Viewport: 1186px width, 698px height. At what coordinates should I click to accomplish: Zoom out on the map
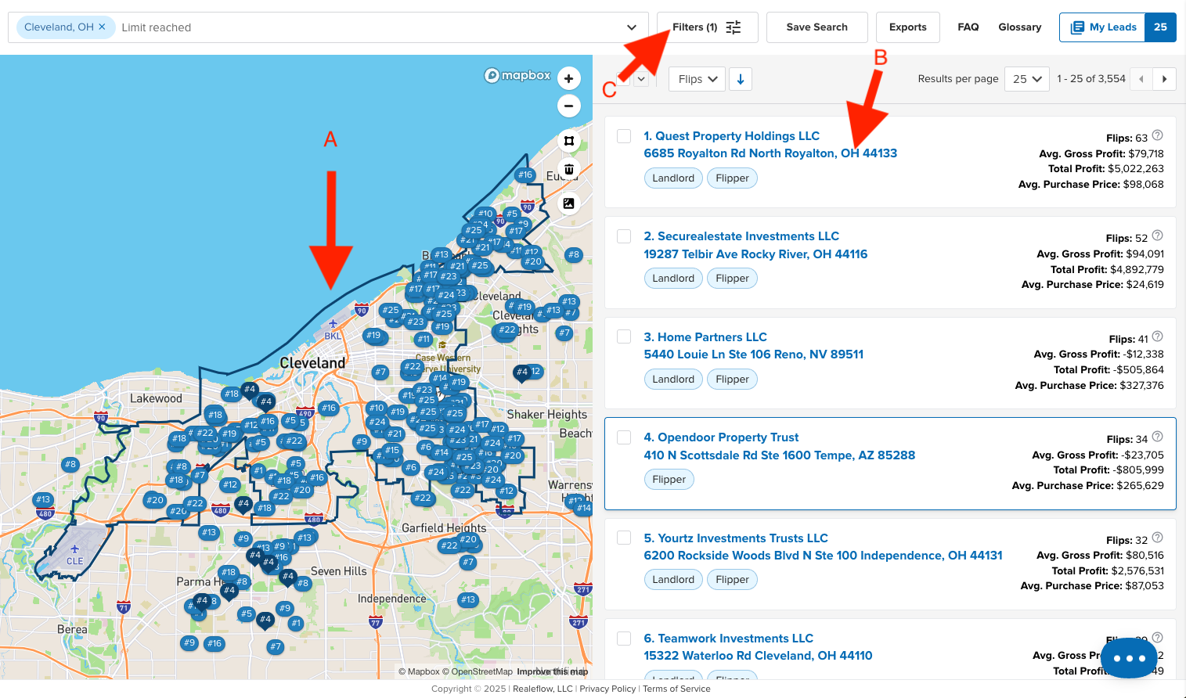569,106
